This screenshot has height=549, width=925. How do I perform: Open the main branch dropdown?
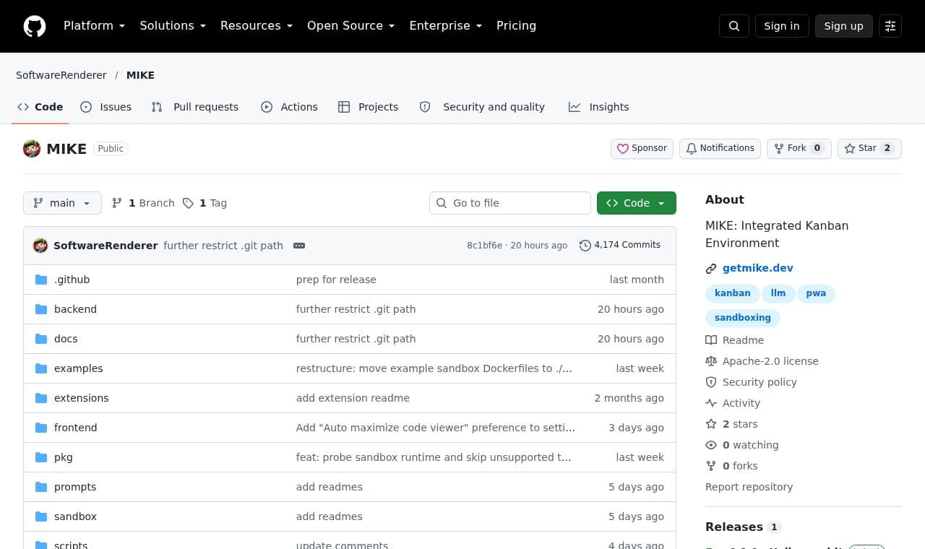(62, 203)
